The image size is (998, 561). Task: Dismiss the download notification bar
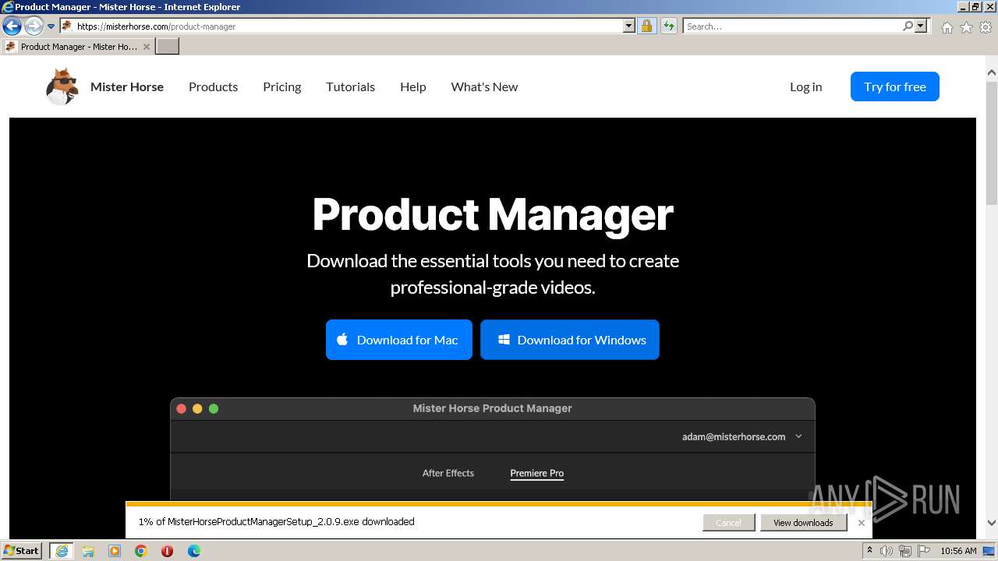[862, 522]
